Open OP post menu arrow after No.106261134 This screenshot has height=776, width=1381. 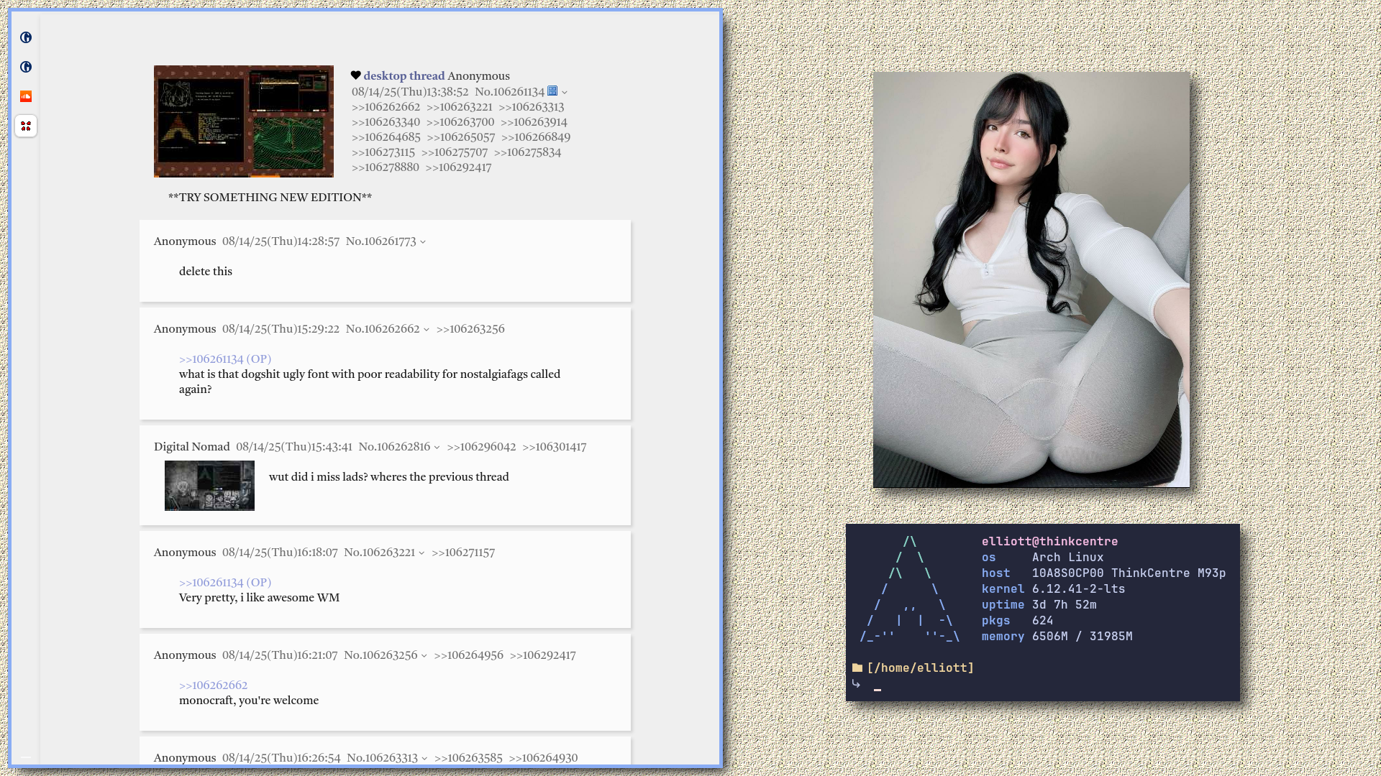tap(565, 92)
